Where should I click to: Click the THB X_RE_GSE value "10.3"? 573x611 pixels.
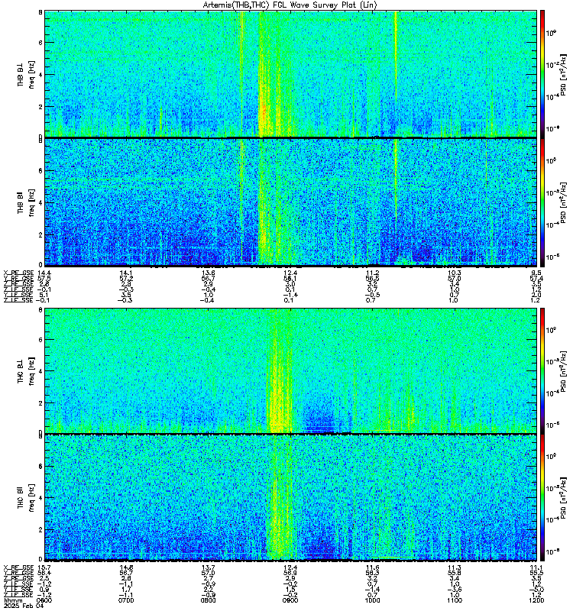coord(455,273)
